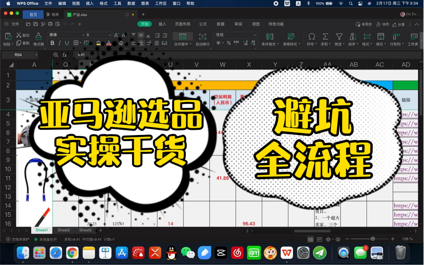The height and width of the screenshot is (265, 424).
Task: Print the document using the printer icon
Action: 50,24
